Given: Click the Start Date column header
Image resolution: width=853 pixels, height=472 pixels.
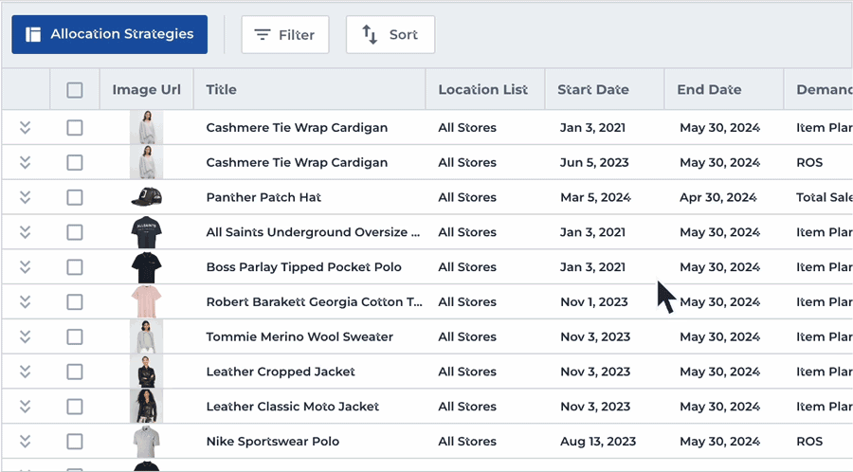Looking at the screenshot, I should tap(592, 90).
